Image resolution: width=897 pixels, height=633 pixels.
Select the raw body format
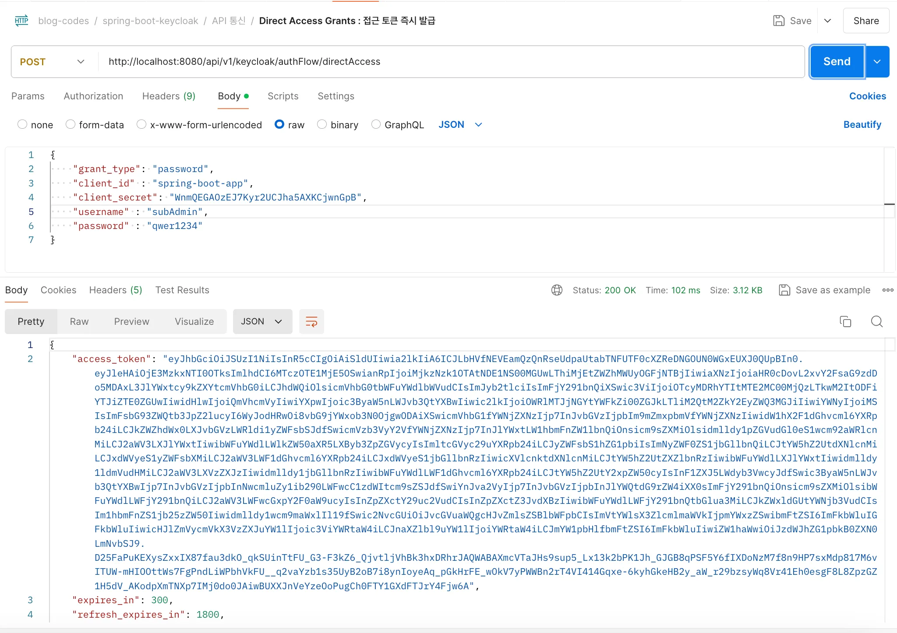click(x=279, y=125)
